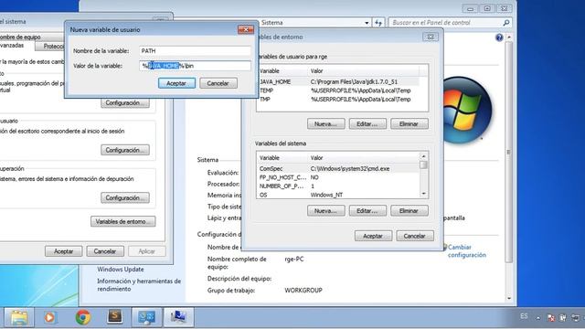Click Aceptar in System Properties window
The height and width of the screenshot is (329, 585).
pos(63,251)
